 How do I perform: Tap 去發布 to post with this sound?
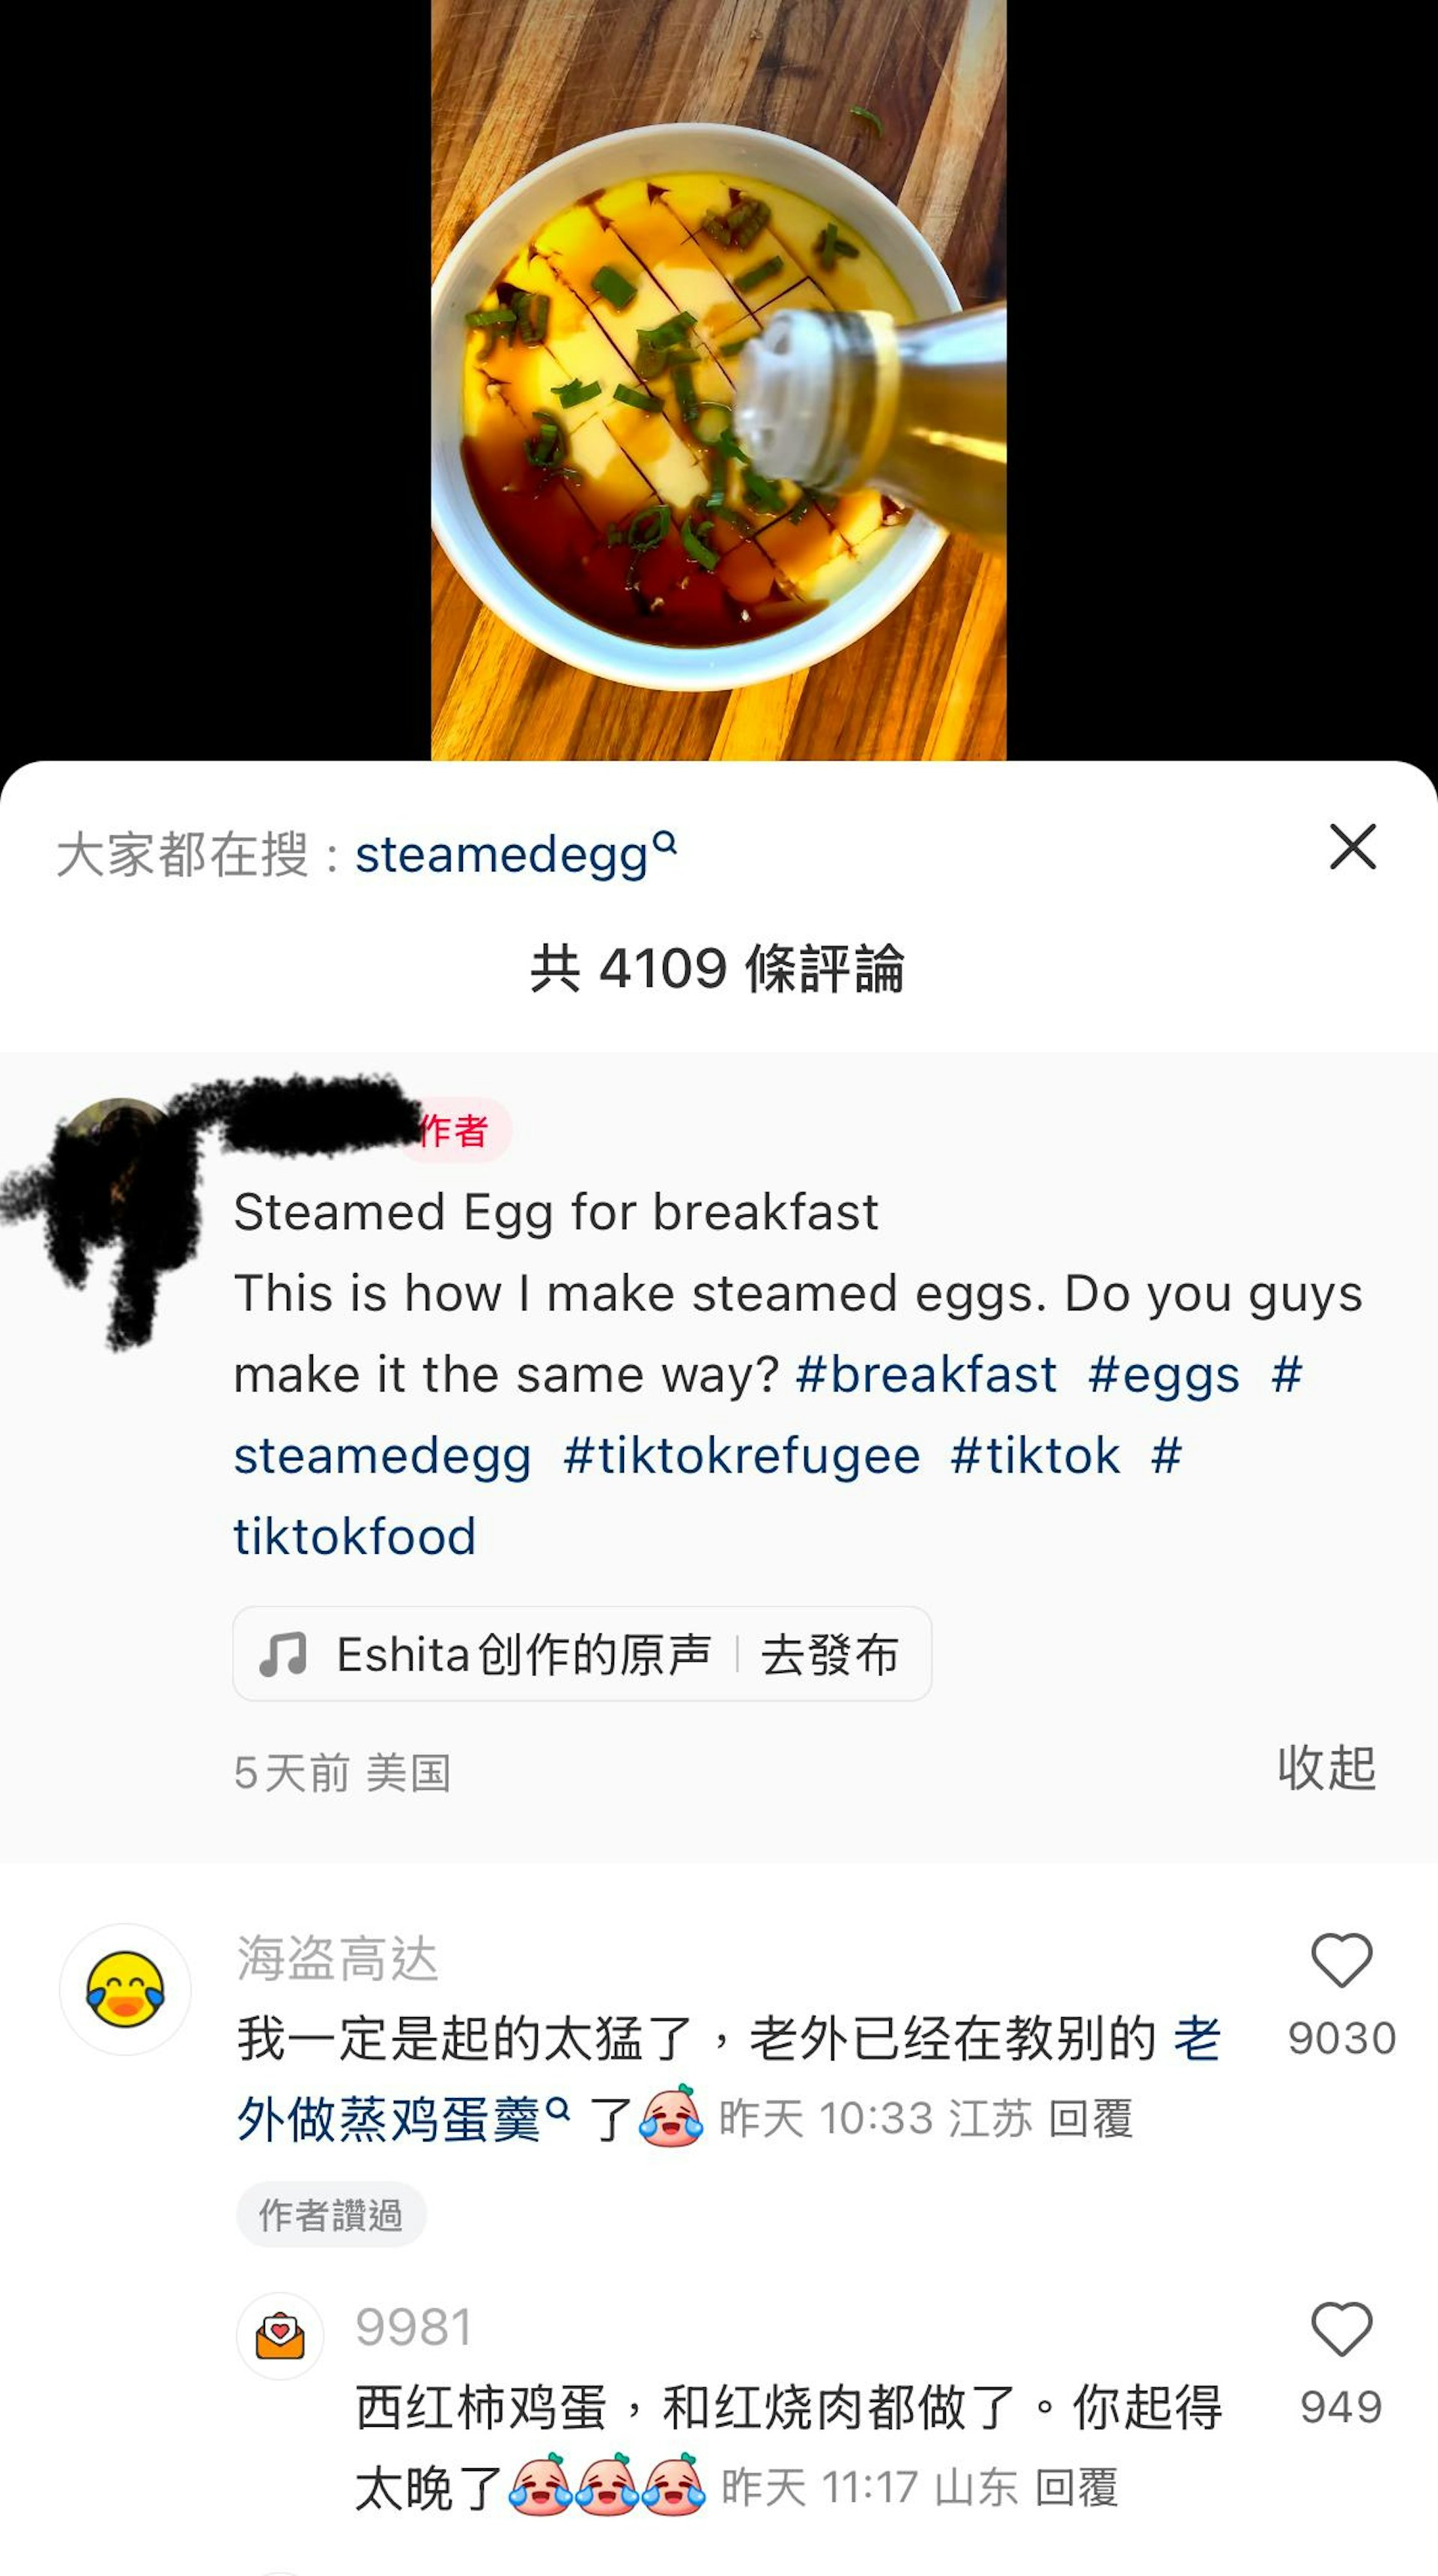tap(829, 1655)
